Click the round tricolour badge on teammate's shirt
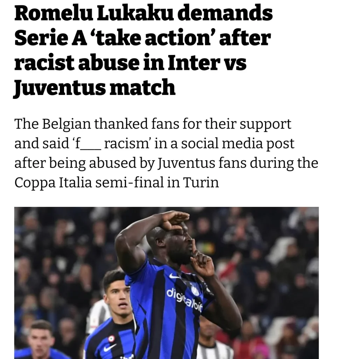 click(x=111, y=339)
